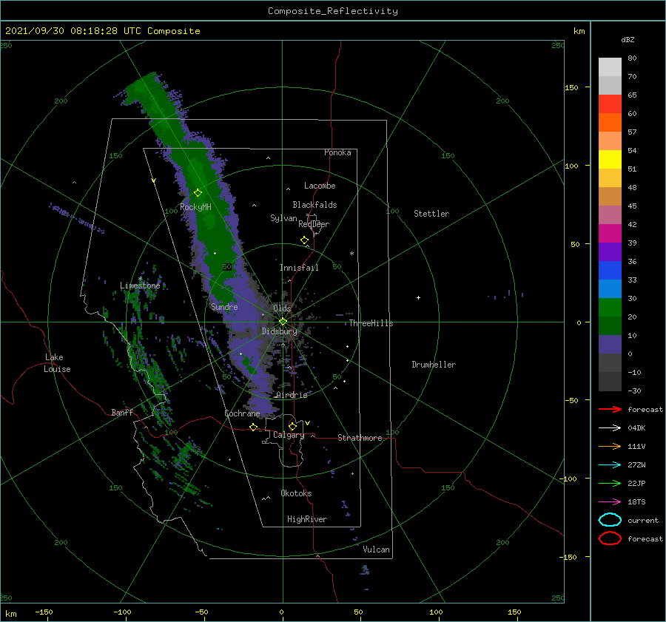Click the Sylvan label on map
This screenshot has width=666, height=622.
pyautogui.click(x=283, y=218)
